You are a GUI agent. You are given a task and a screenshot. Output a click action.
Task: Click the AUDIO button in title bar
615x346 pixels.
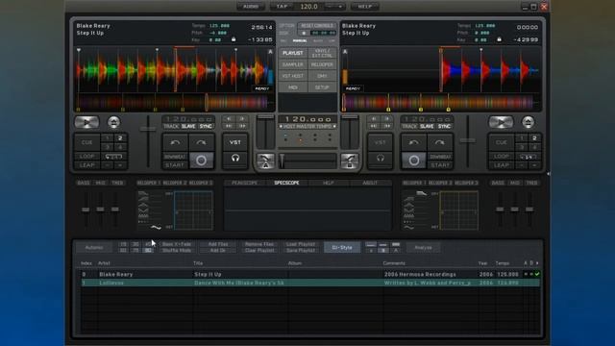pos(251,7)
